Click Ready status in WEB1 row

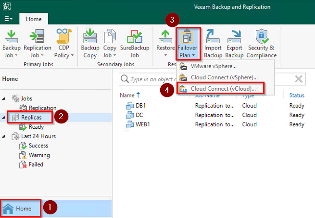[297, 124]
